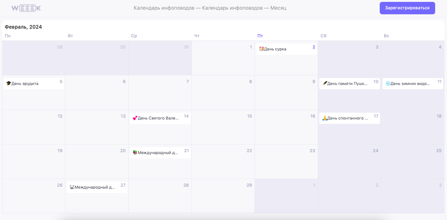Open the День эрудита event
Screen dimensions: 447x220
pyautogui.click(x=31, y=84)
